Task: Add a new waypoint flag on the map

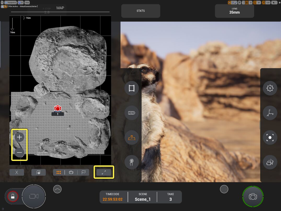Action: click(38, 172)
